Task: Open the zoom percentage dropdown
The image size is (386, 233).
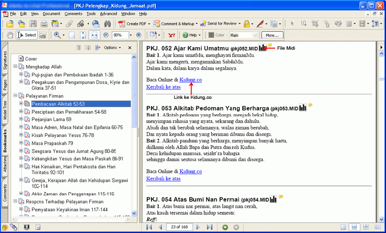Action: pos(130,35)
